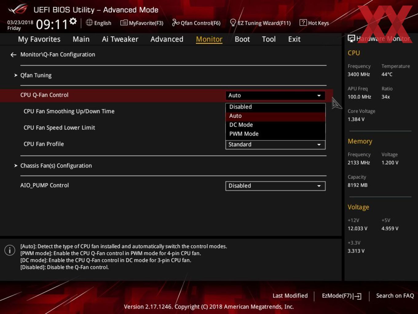Viewport: 418px width, 314px height.
Task: Choose PWM Mode option
Action: click(275, 134)
